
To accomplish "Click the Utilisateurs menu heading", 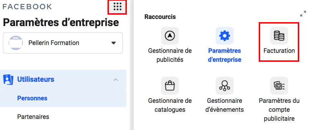I will click(36, 79).
